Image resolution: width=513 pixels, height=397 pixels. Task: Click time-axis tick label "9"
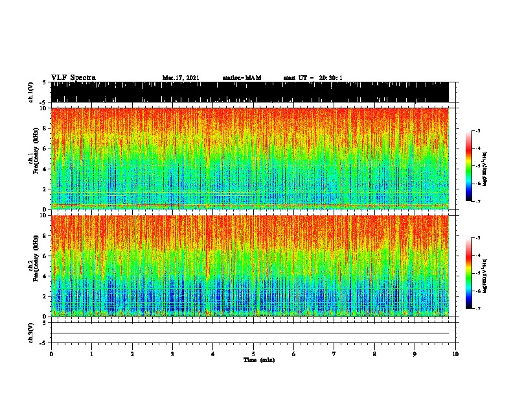(x=415, y=354)
